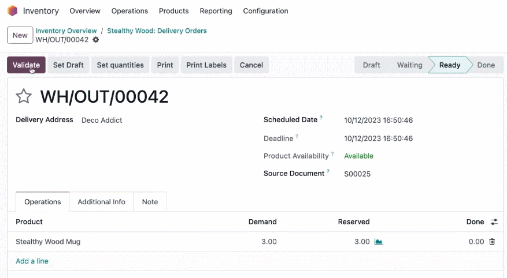Open the gear actions menu beside WH/OUT/00042
The height and width of the screenshot is (278, 507).
(96, 40)
